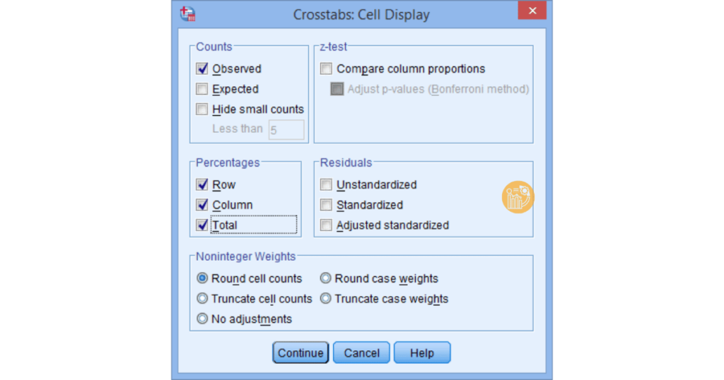Uncheck the Total percentages checkbox

click(202, 225)
